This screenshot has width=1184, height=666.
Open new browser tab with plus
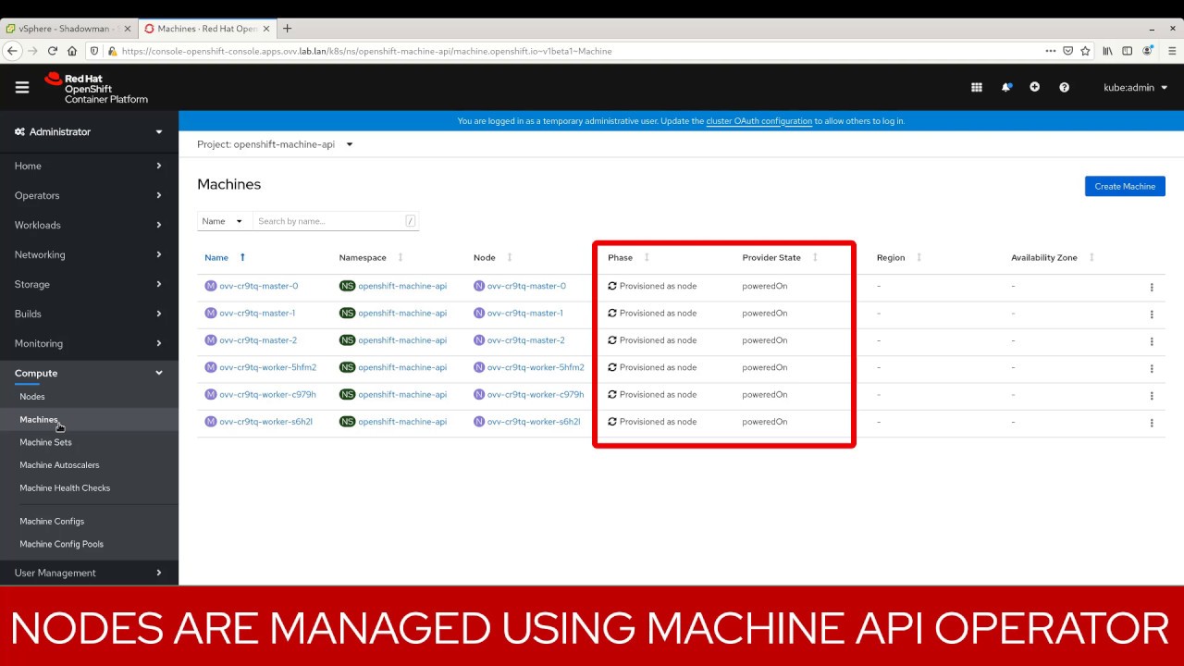point(287,29)
